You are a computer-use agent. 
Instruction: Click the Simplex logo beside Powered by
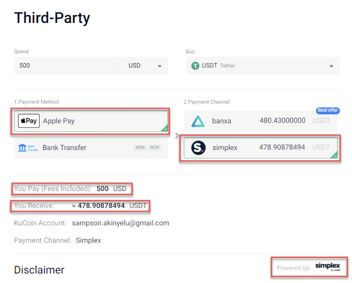[x=327, y=266]
